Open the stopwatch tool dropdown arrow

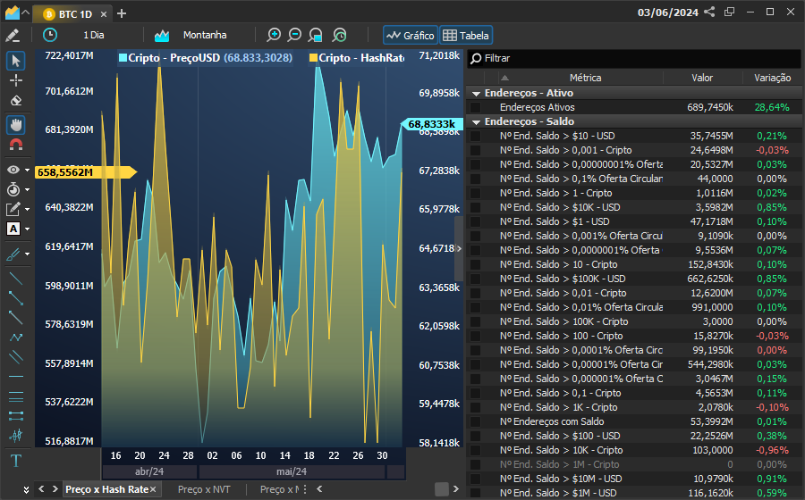27,189
